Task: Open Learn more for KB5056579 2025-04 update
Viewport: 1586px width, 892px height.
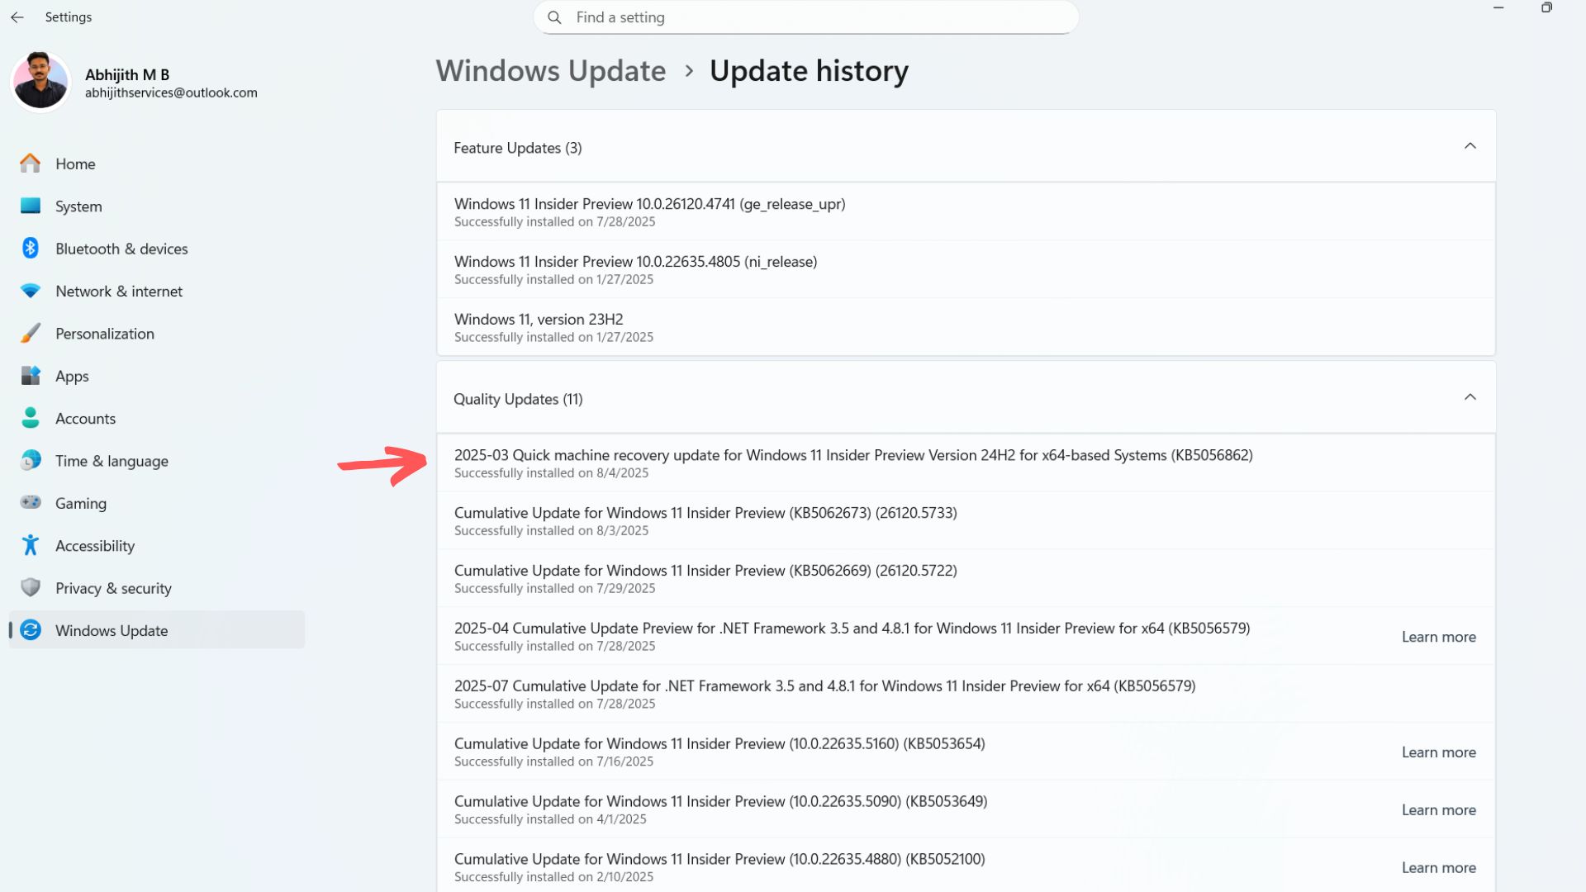Action: (1438, 637)
